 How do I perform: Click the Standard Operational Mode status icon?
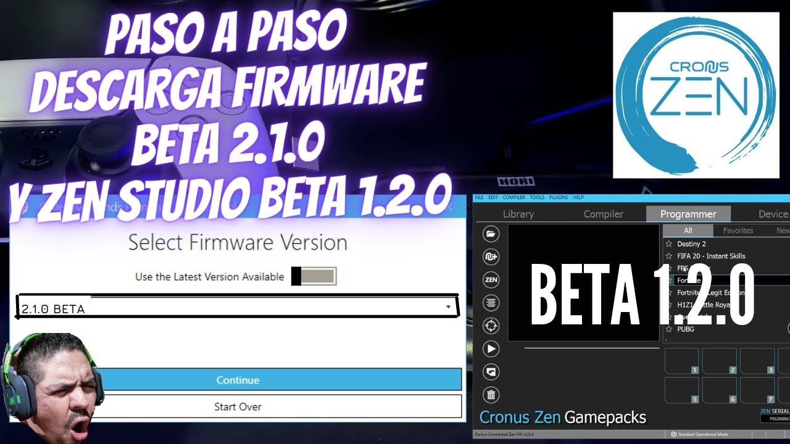pyautogui.click(x=673, y=435)
